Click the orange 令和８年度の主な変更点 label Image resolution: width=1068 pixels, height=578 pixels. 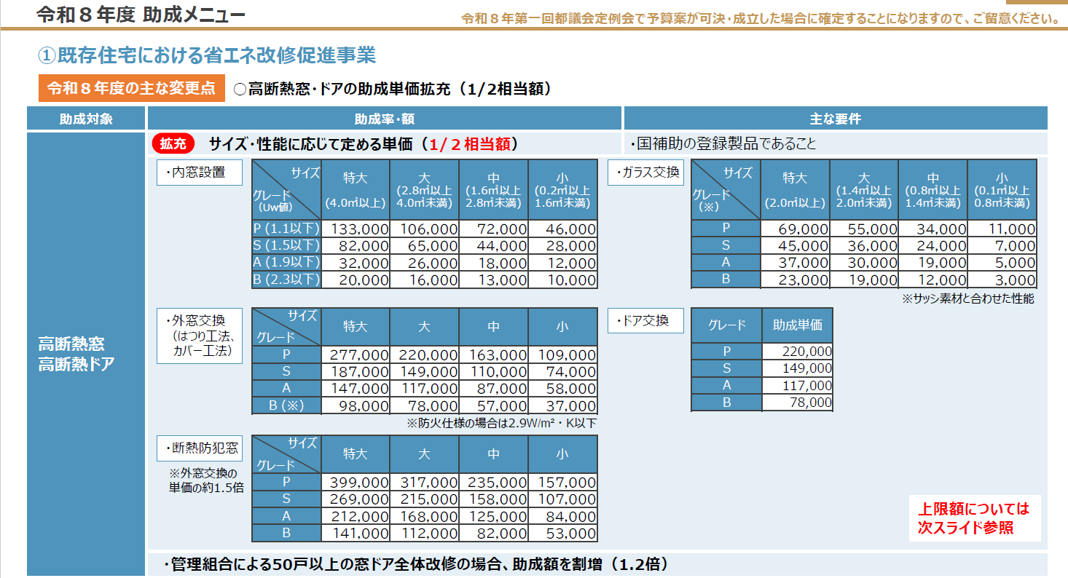[x=132, y=88]
